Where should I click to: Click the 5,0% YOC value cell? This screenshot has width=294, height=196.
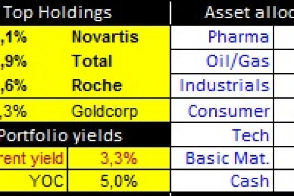click(119, 181)
